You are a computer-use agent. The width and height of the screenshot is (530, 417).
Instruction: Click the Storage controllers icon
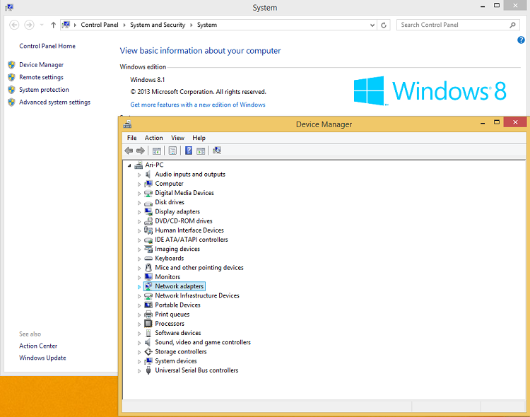click(x=148, y=352)
